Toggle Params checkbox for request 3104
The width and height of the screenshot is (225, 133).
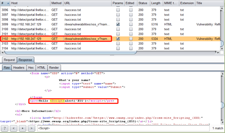point(118,48)
